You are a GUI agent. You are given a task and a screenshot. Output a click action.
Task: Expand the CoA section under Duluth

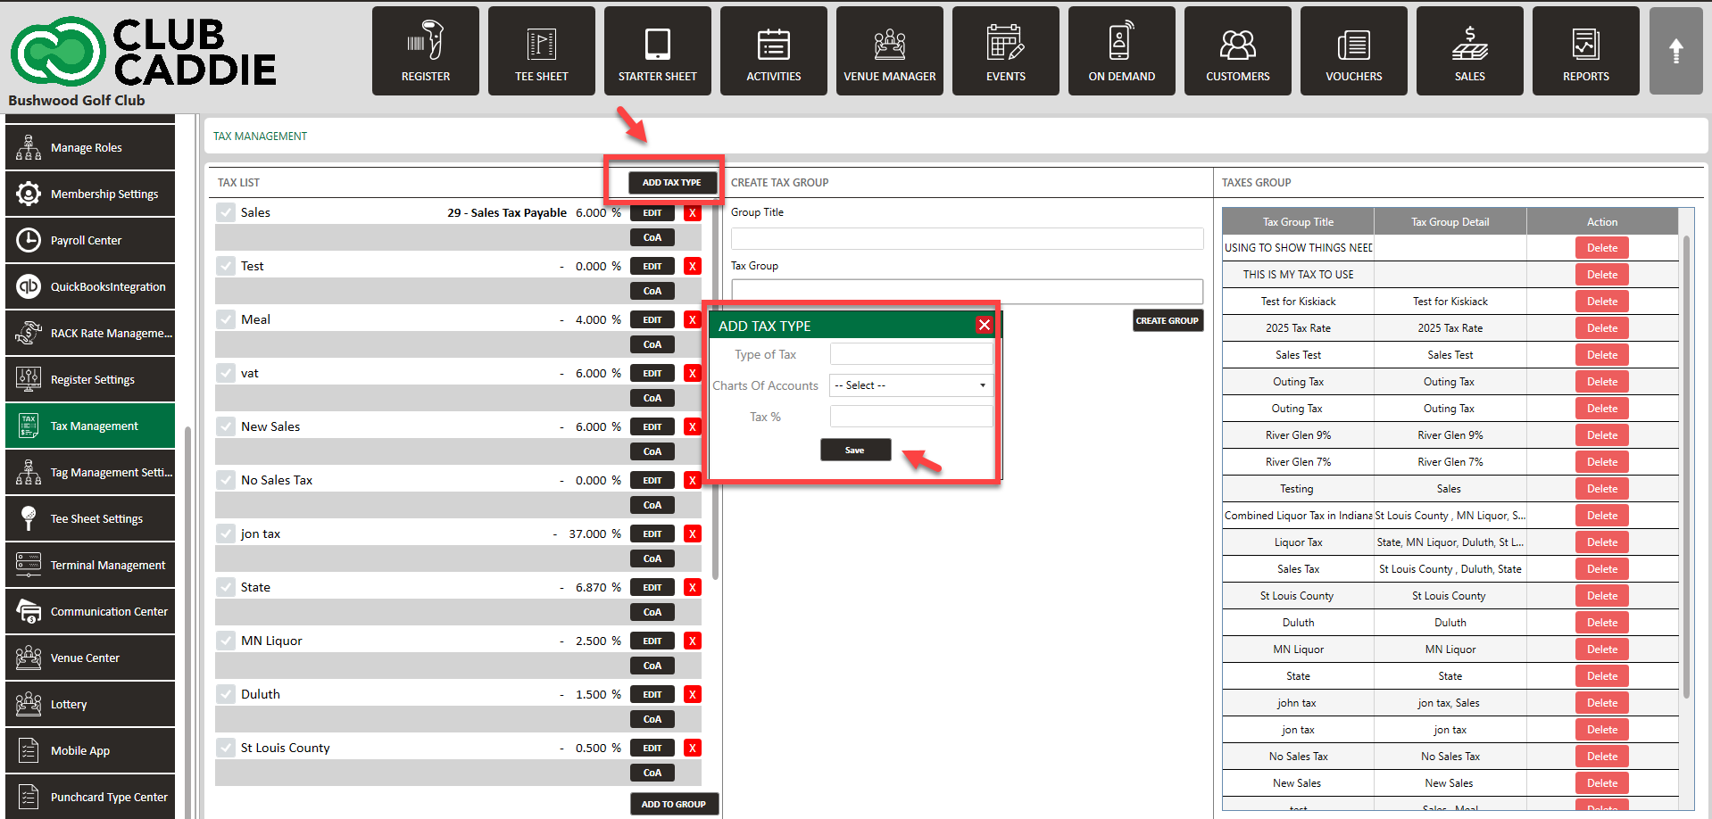(x=652, y=719)
